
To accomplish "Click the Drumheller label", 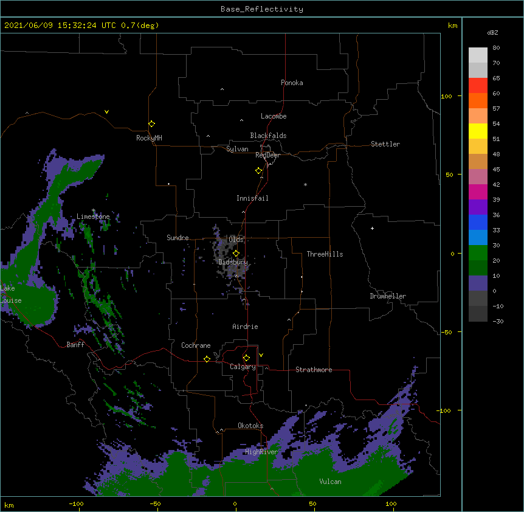I will (388, 296).
